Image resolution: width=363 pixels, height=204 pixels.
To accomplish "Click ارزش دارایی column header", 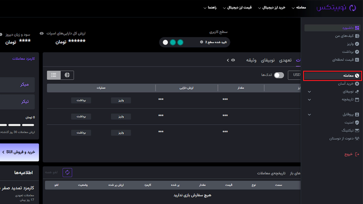I will (187, 88).
